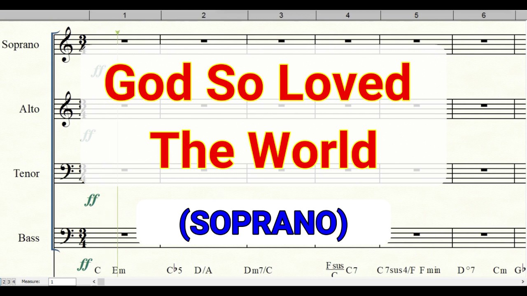The width and height of the screenshot is (527, 296).
Task: Click the Soprano staff name label
Action: pos(20,45)
